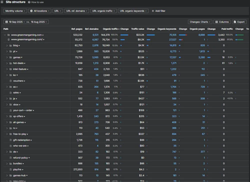Screen dimensions: 250x182
Task: Expand the ru folder row
Action: coord(7,128)
